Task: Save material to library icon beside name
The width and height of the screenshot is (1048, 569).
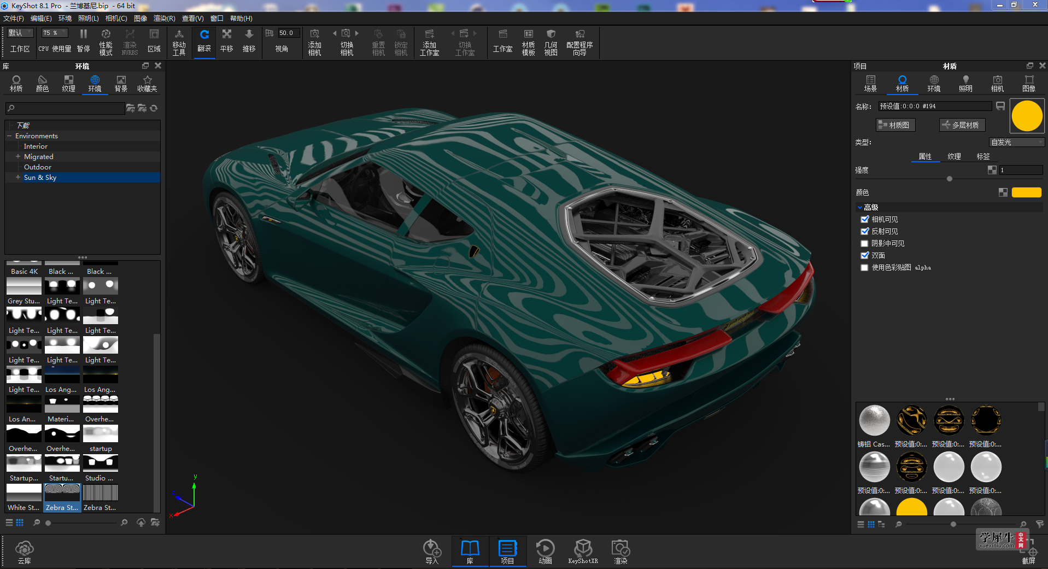Action: (x=1000, y=106)
